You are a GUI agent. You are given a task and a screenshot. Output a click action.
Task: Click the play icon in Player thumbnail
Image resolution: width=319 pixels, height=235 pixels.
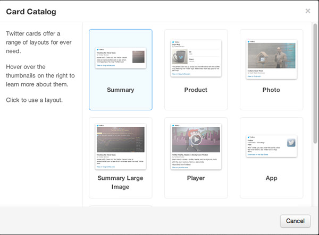196,140
